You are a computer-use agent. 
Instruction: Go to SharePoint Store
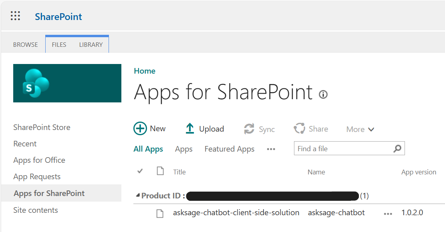click(x=42, y=127)
